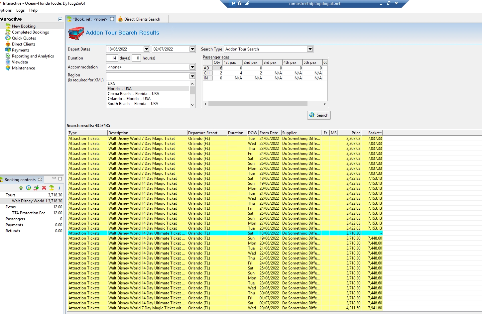Expand the Accommodation dropdown
482x314 pixels.
(192, 67)
